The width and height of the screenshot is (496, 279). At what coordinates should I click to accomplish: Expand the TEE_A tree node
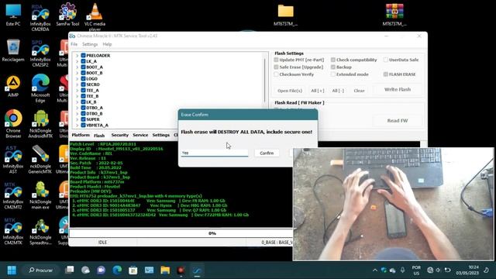(x=77, y=91)
